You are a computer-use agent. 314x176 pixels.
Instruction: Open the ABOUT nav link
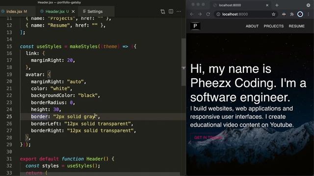(x=252, y=26)
